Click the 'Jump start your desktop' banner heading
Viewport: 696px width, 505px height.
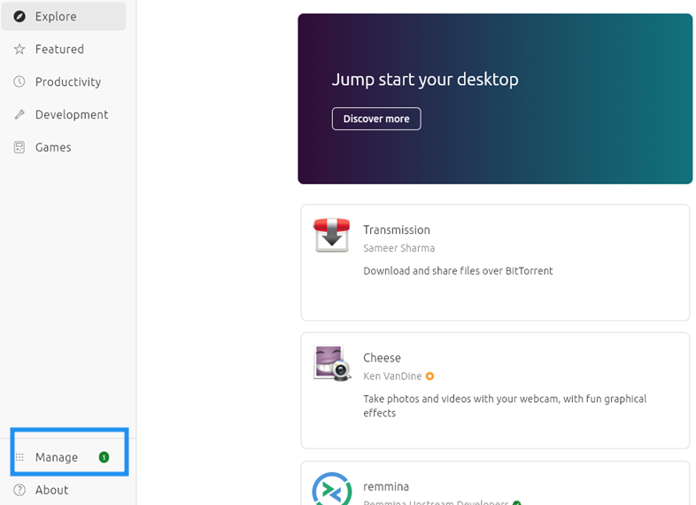click(425, 80)
